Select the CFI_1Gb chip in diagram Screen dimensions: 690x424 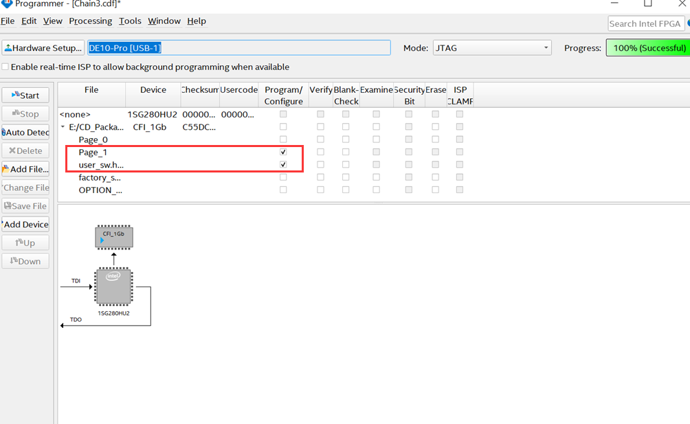pyautogui.click(x=114, y=237)
